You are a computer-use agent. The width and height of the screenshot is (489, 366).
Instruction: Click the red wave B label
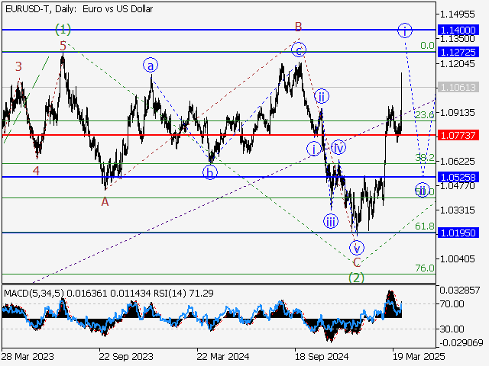pyautogui.click(x=300, y=27)
